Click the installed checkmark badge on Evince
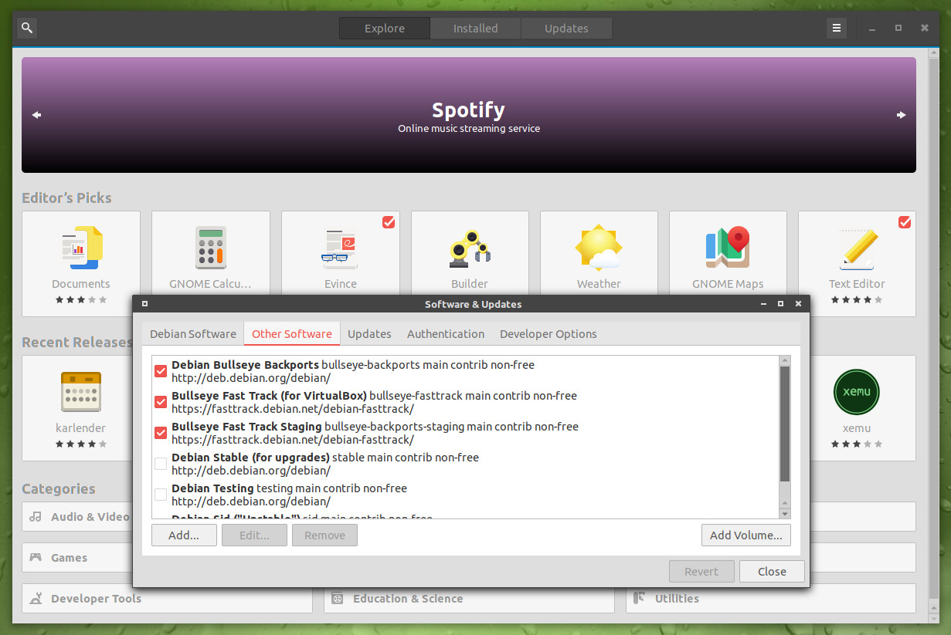951x635 pixels. click(x=389, y=222)
